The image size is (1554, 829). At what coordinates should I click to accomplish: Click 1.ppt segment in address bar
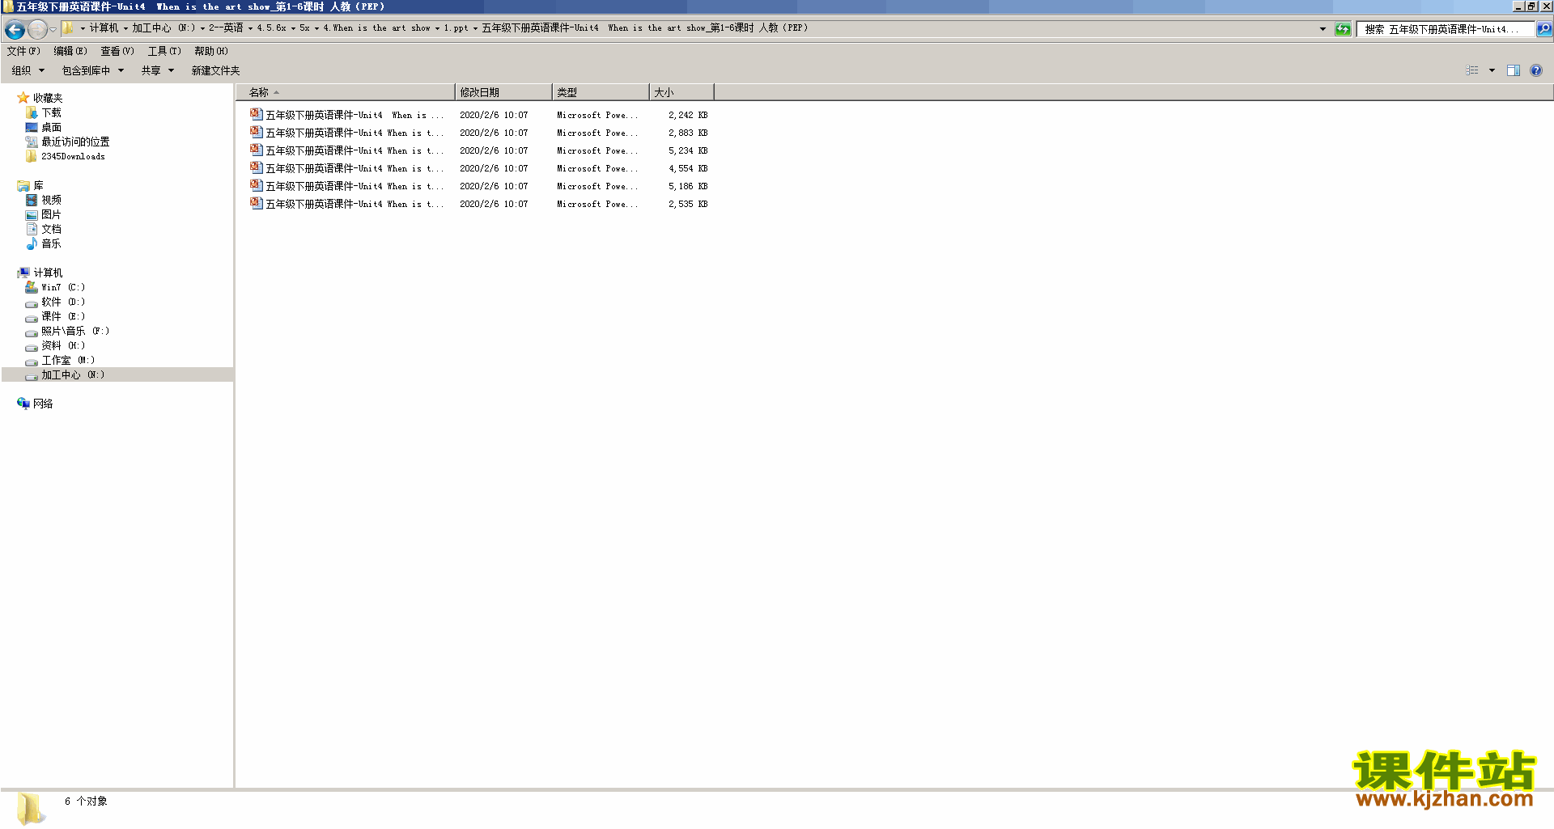456,28
